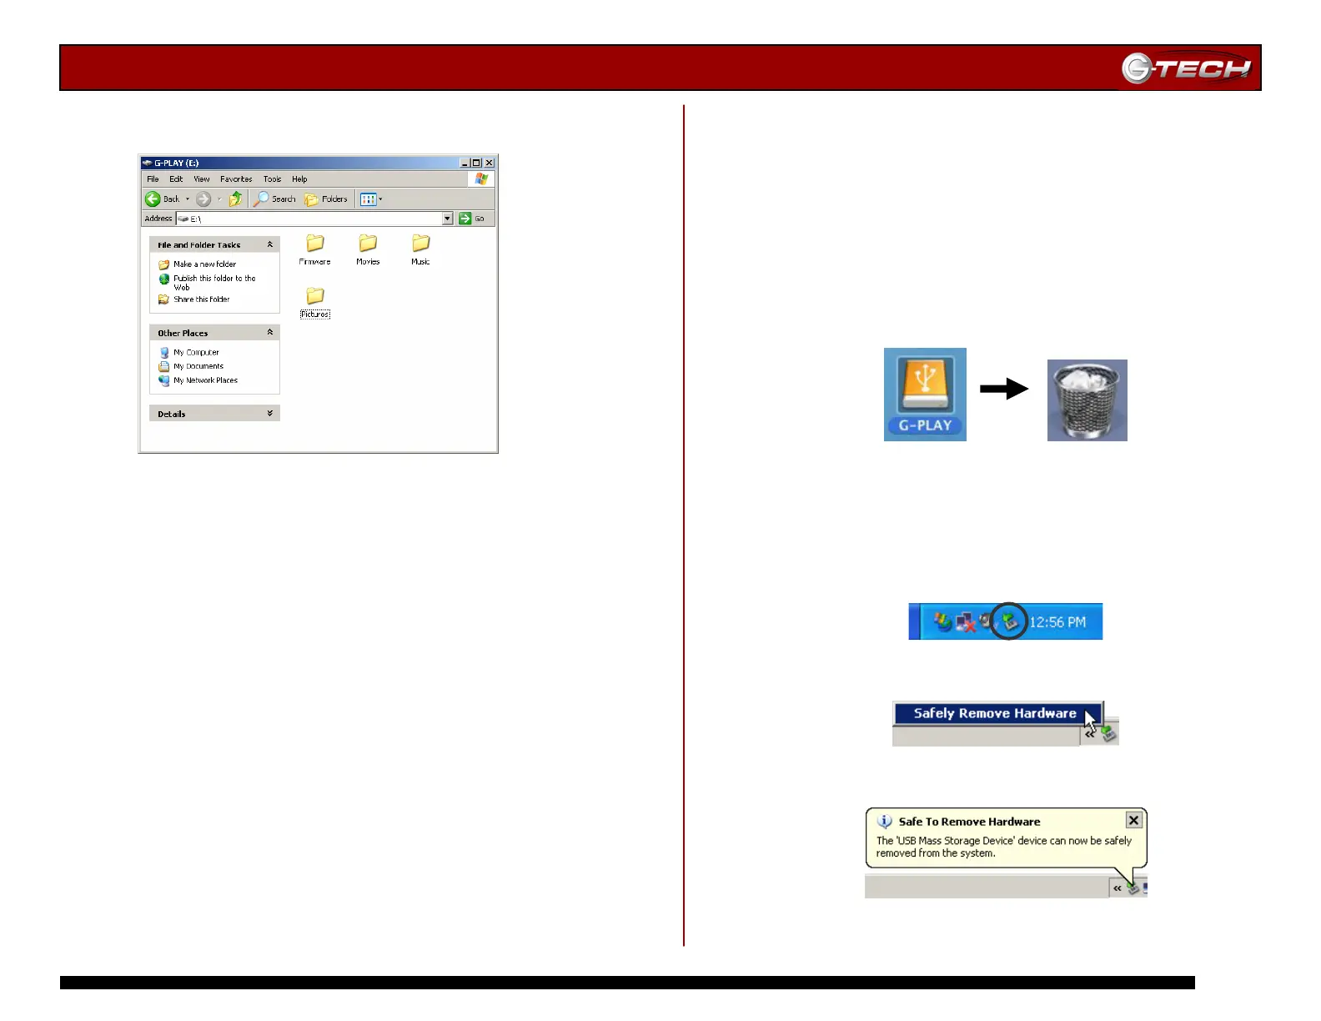1321x1021 pixels.
Task: Click the green Back arrow in G-PLAY window
Action: pyautogui.click(x=153, y=199)
